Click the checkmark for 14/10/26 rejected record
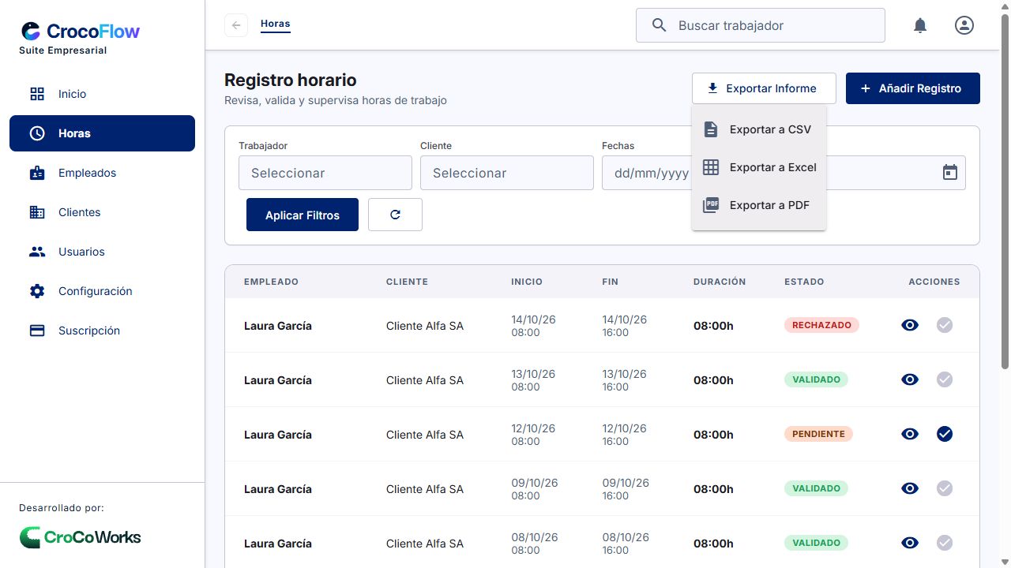 click(945, 325)
